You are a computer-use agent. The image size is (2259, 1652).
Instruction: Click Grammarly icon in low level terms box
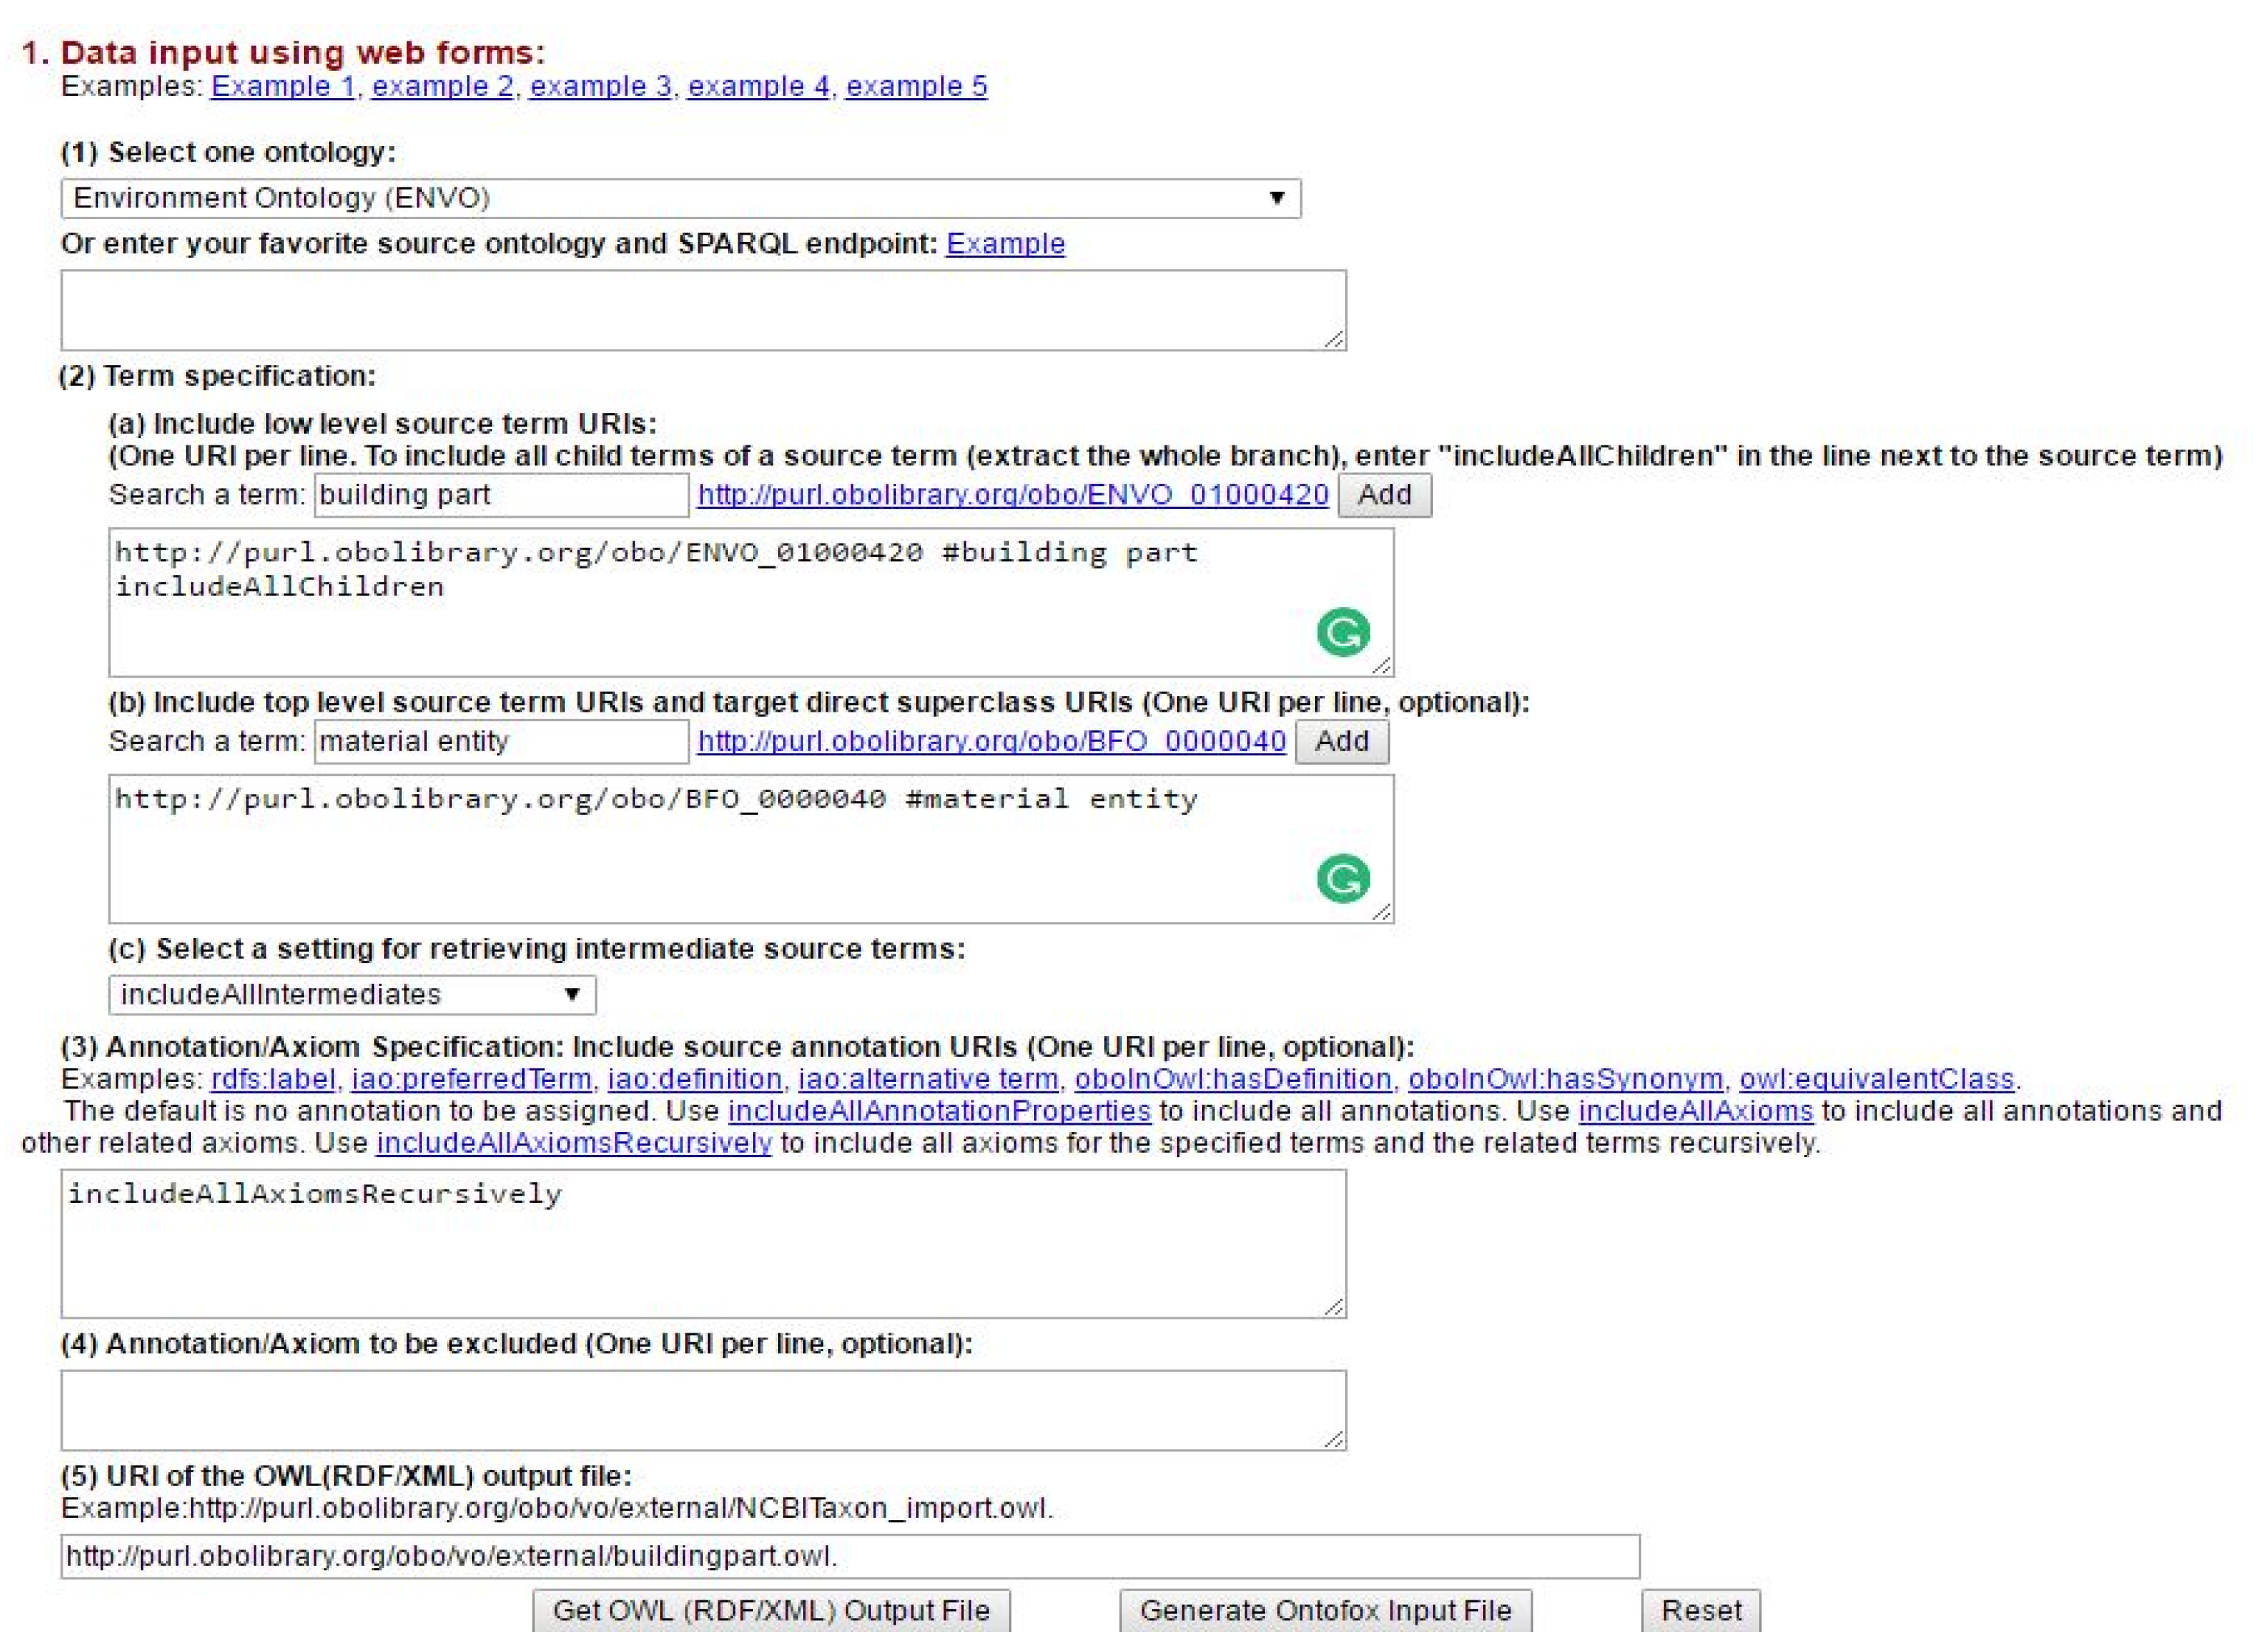coord(1342,632)
